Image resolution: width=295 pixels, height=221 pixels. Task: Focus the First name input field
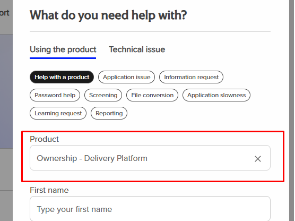(150, 209)
